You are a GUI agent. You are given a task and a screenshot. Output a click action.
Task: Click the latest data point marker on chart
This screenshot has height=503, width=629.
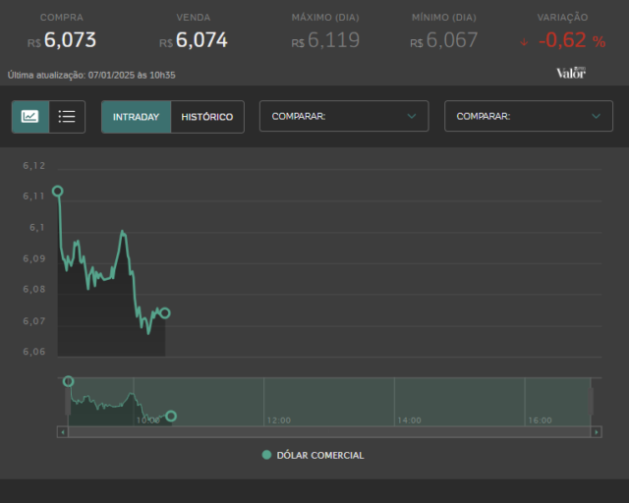click(x=165, y=313)
